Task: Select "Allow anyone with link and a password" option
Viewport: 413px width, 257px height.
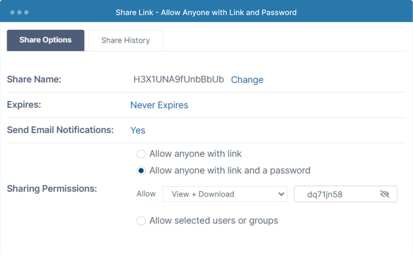Action: 141,171
